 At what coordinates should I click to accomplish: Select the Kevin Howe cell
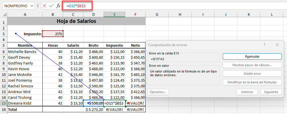click(x=25, y=69)
